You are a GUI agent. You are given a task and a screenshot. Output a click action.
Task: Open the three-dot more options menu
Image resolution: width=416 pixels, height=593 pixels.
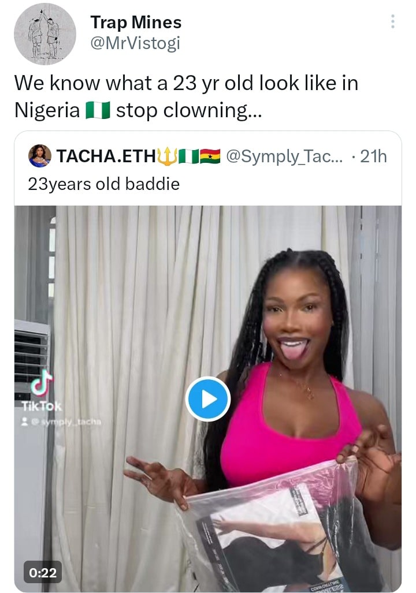pos(393,22)
